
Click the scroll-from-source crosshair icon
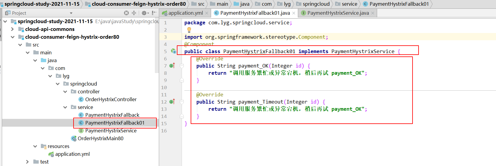(x=126, y=13)
